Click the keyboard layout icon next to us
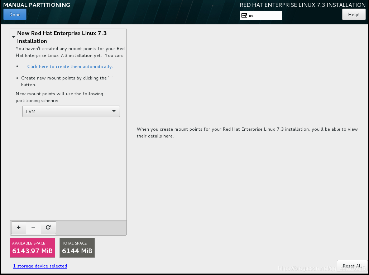The width and height of the screenshot is (369, 275). click(x=244, y=15)
